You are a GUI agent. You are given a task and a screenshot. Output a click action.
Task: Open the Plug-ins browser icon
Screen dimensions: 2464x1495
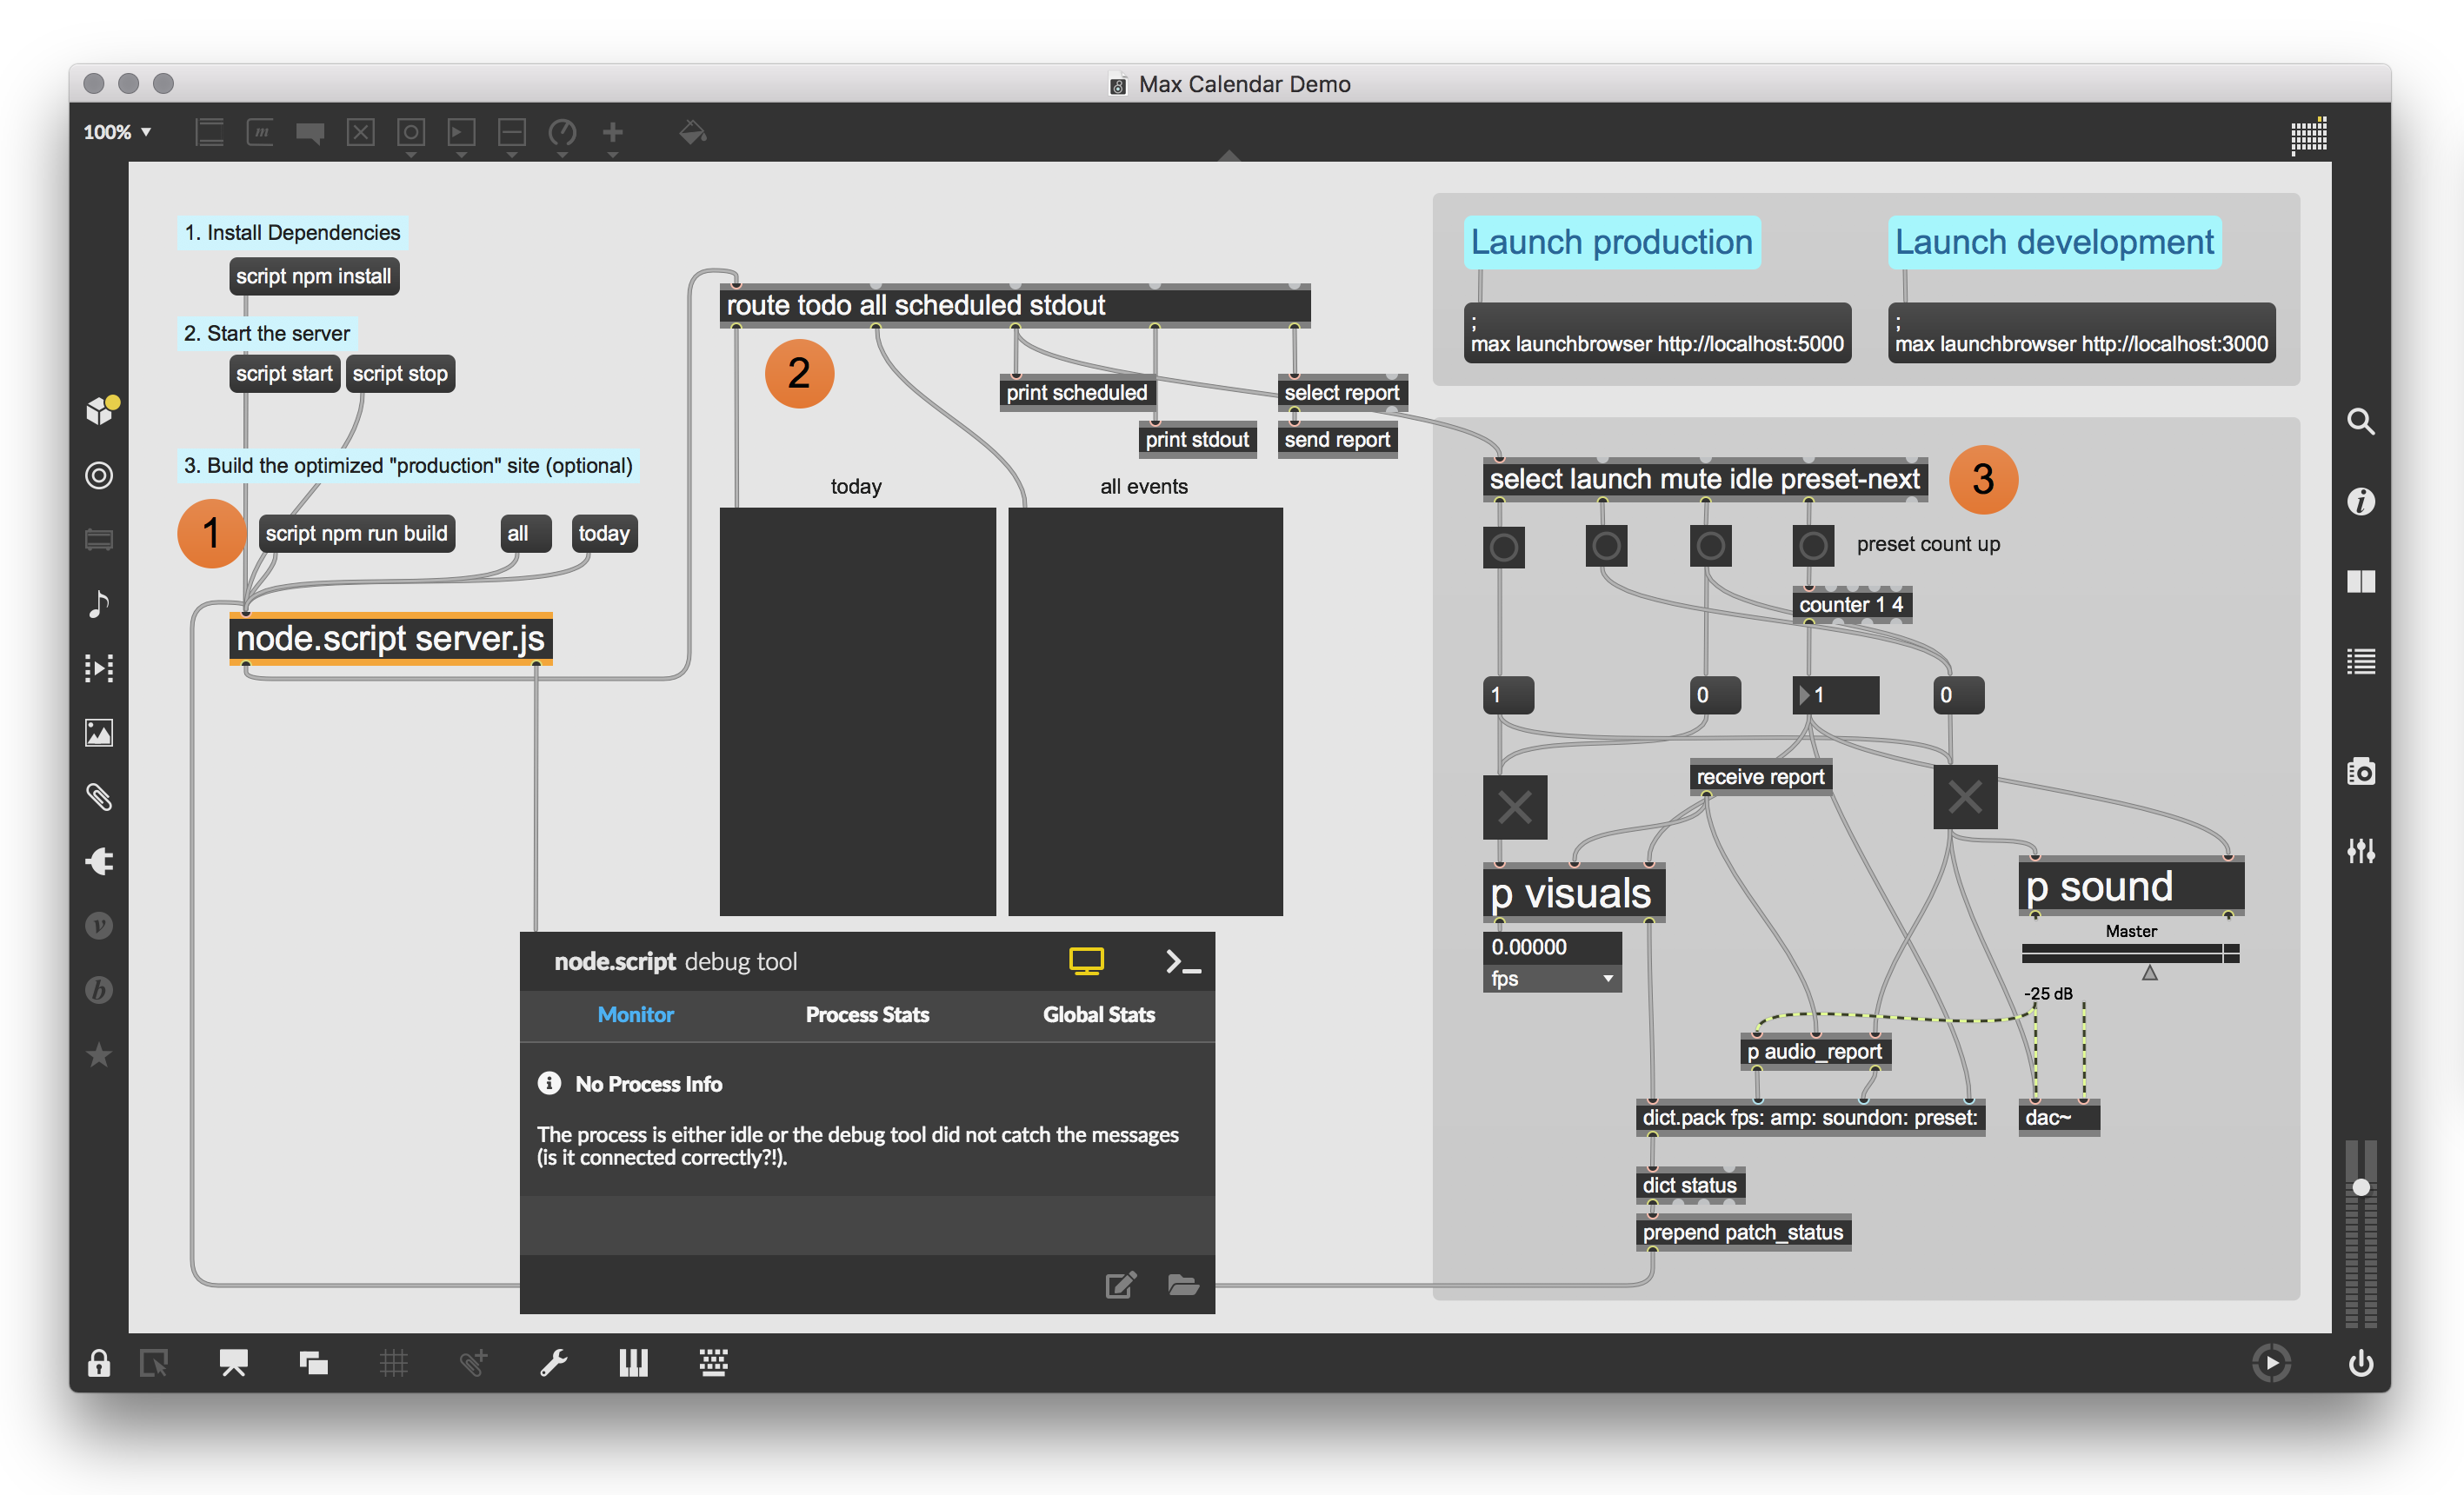point(99,861)
